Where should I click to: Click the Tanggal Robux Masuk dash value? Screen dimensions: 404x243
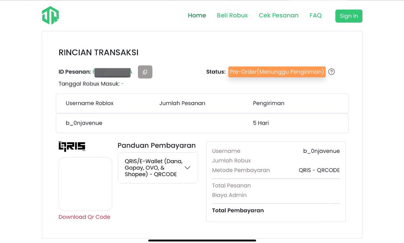pos(124,84)
